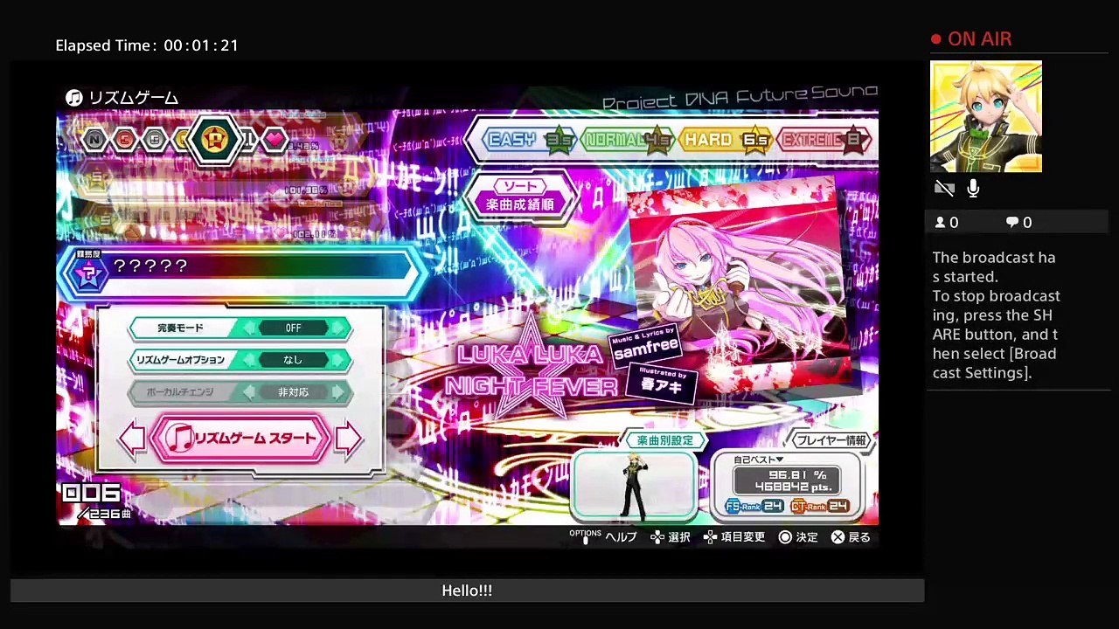Select the red C clear-rank filter hexagon
This screenshot has height=629, width=1119.
click(x=124, y=140)
